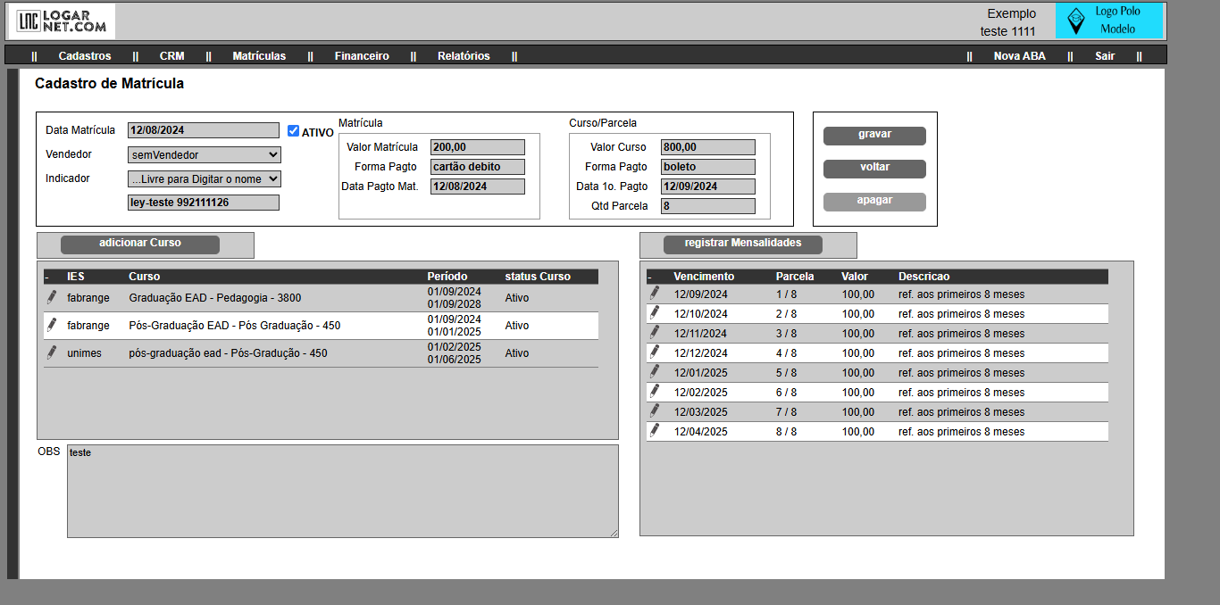
Task: Click the status Curso column header
Action: 538,277
